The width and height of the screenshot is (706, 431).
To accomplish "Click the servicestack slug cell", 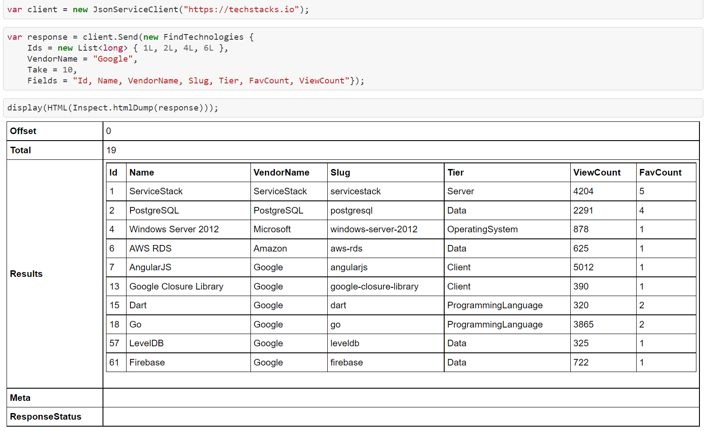I will 386,191.
